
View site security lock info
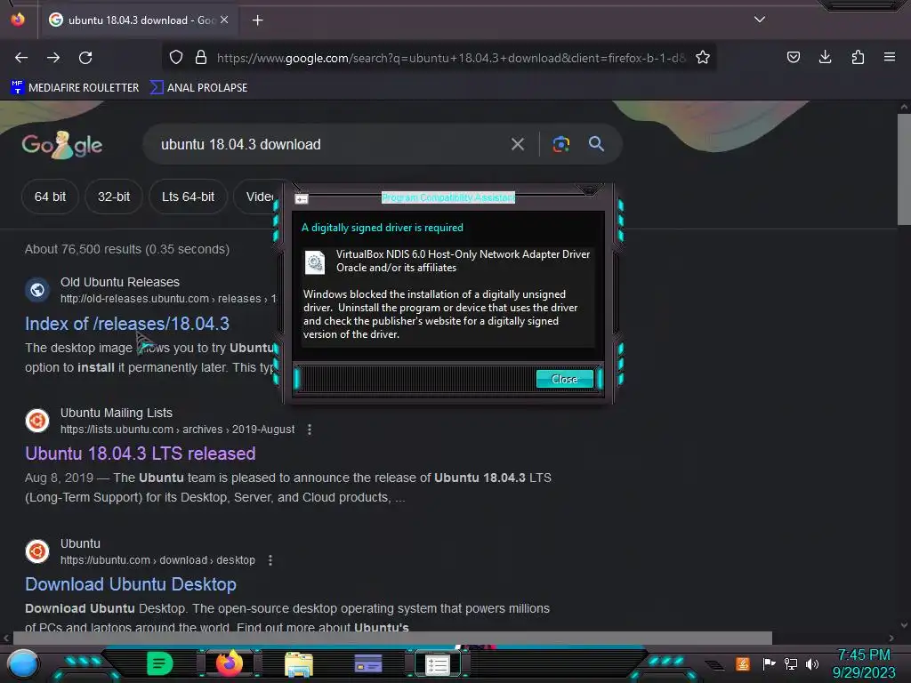point(201,57)
